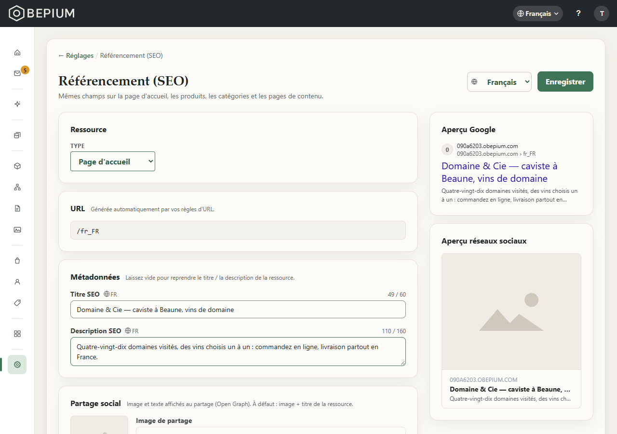The image size is (617, 434).
Task: Click into the Titre SEO field
Action: pos(238,310)
